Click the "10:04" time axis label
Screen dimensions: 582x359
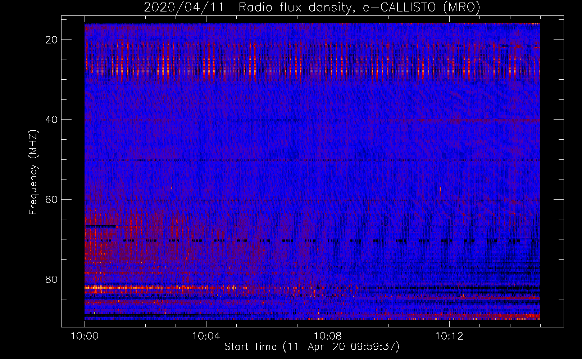tap(206, 336)
